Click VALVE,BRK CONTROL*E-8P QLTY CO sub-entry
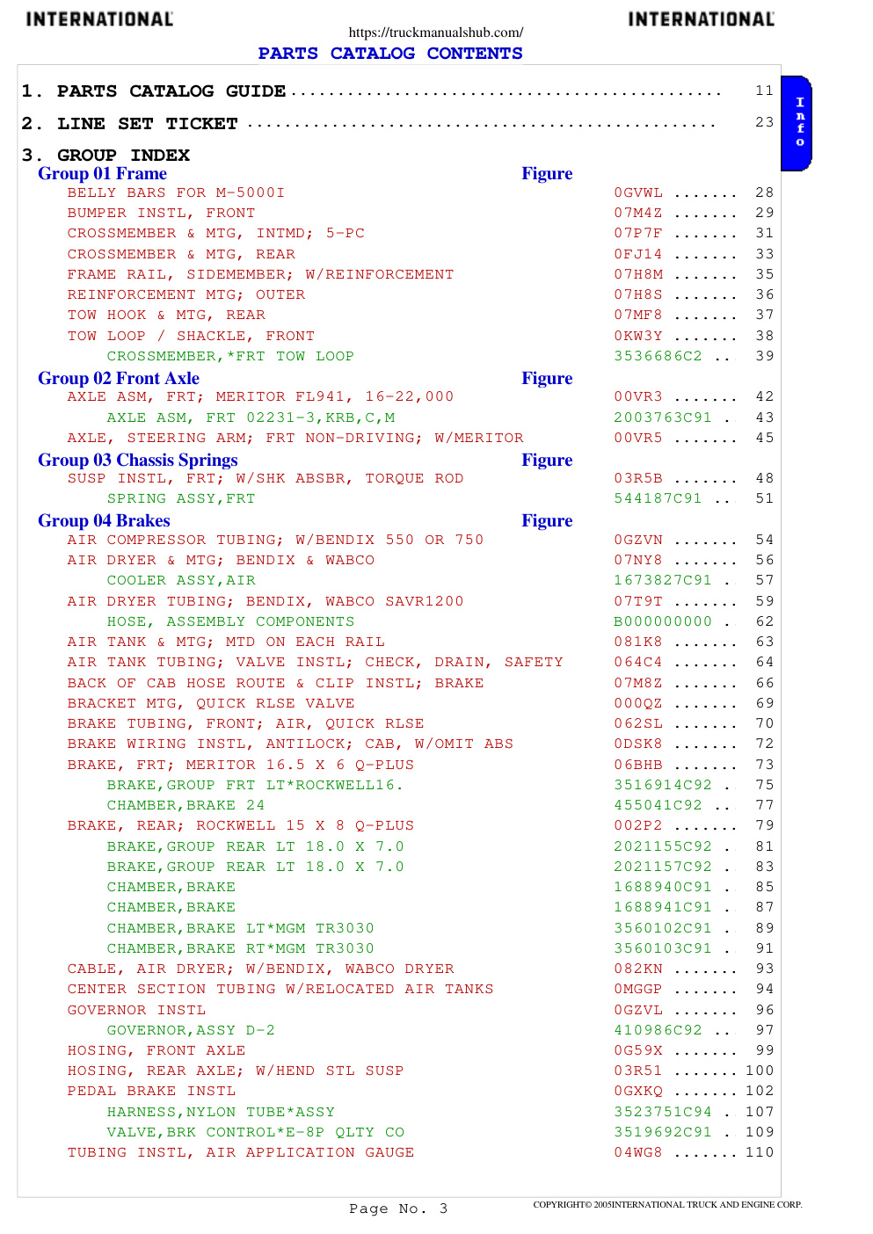Image resolution: width=873 pixels, height=1234 pixels. point(255,1132)
